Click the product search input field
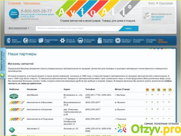This screenshot has width=181, height=136. (77, 28)
